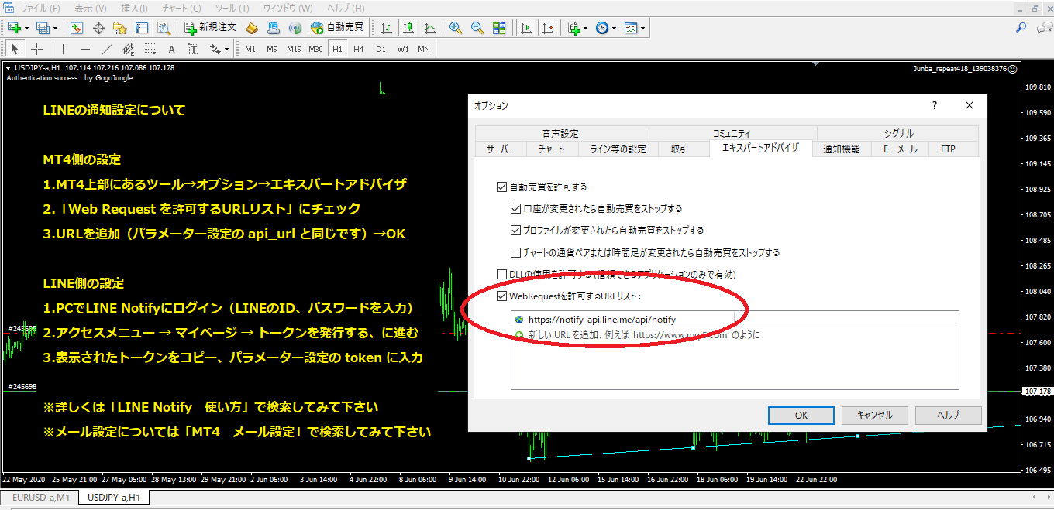
Task: Open the New Chart icon
Action: point(14,28)
